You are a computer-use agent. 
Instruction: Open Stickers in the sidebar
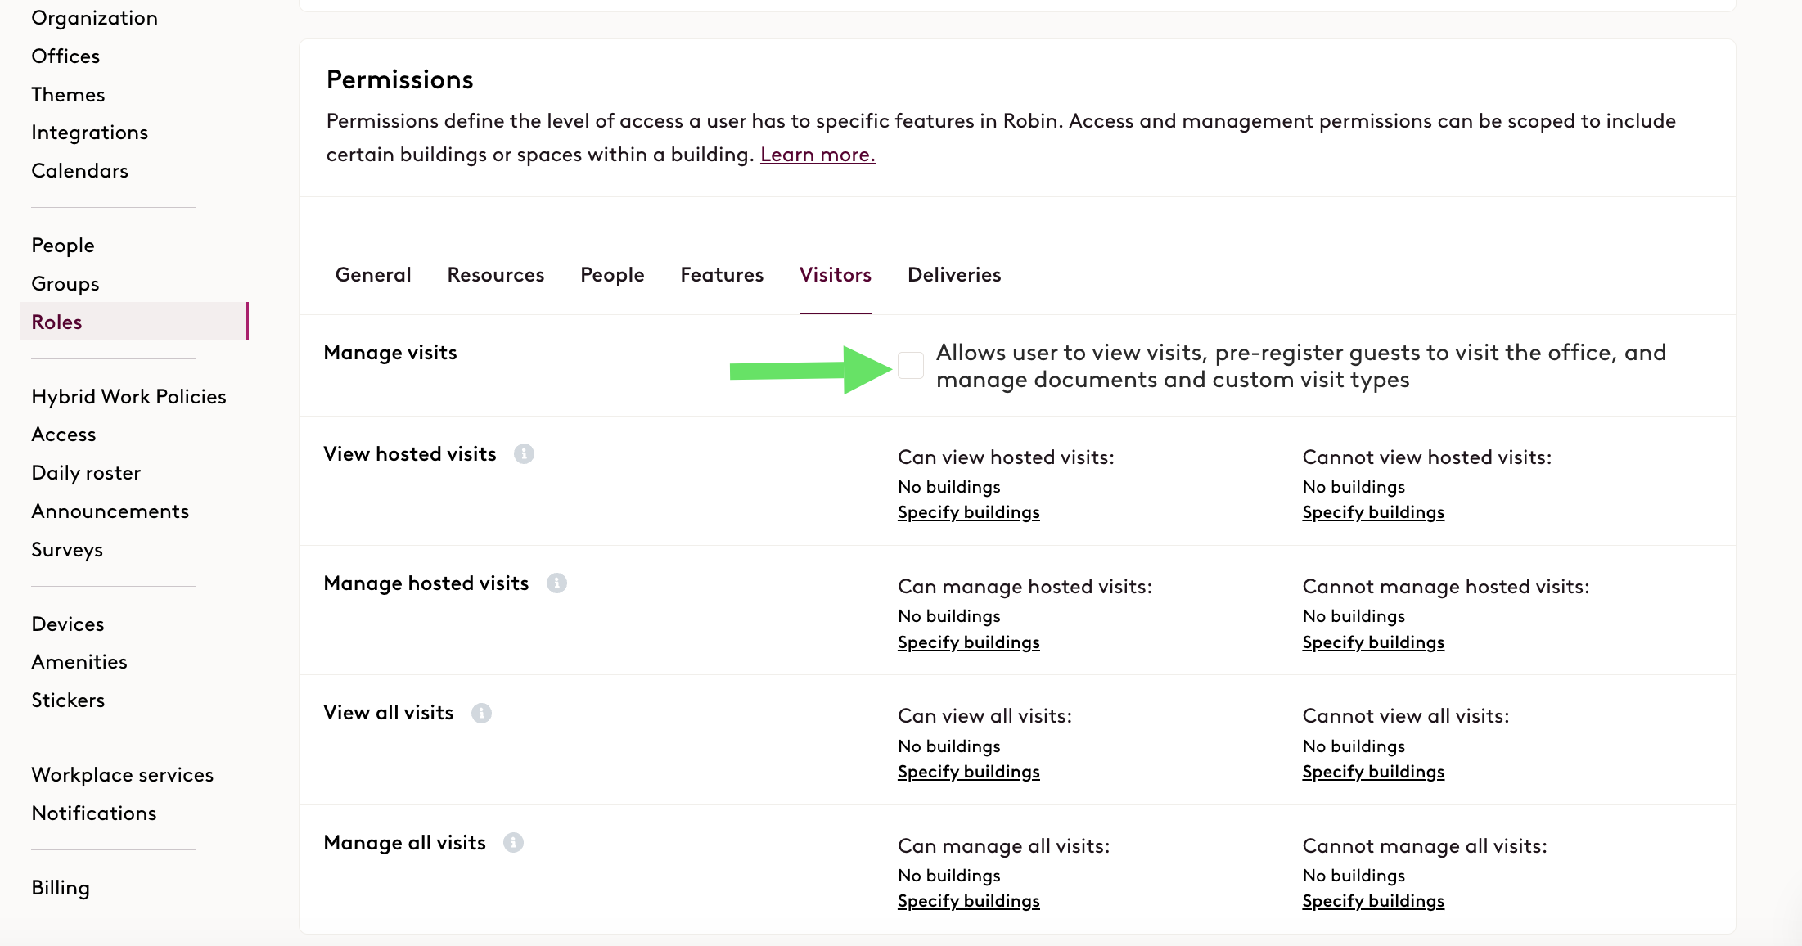(x=68, y=700)
